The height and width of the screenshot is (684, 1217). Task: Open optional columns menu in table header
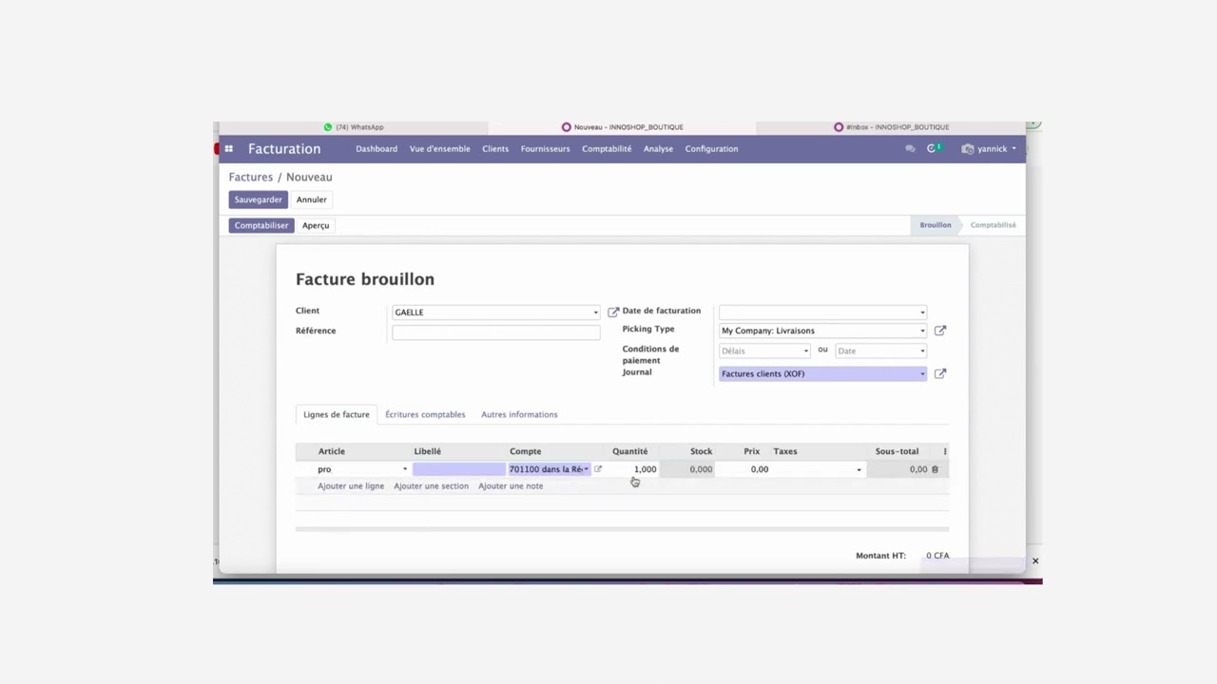(x=945, y=451)
